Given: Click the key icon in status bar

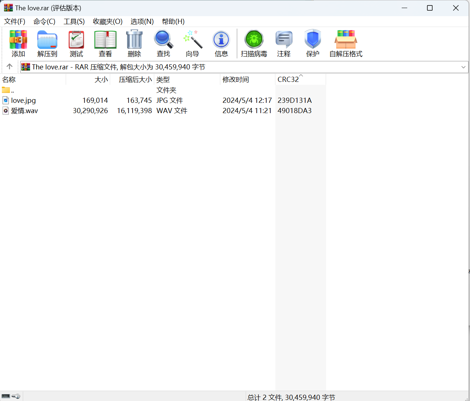Looking at the screenshot, I should pyautogui.click(x=16, y=396).
